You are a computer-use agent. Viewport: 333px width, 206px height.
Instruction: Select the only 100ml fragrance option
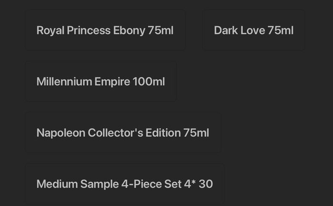click(101, 81)
